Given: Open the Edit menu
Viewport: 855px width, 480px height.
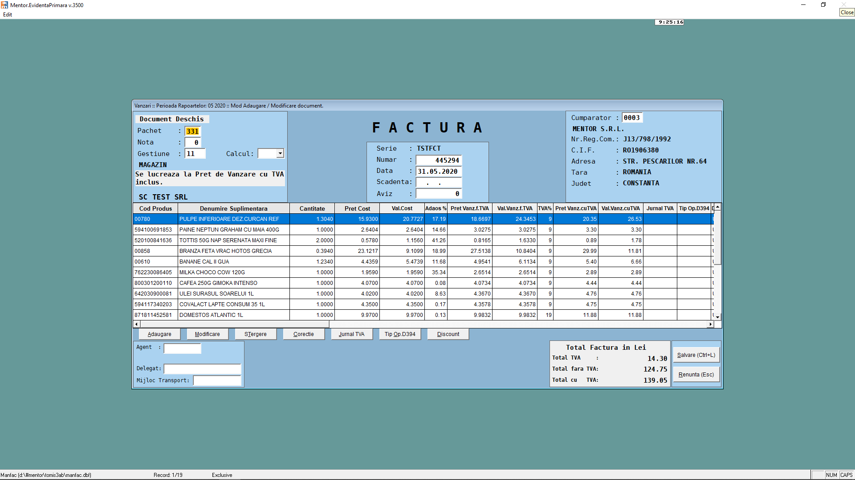Looking at the screenshot, I should pyautogui.click(x=8, y=15).
